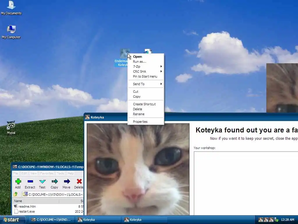
Task: Choose Delete in the context menu
Action: [x=146, y=109]
